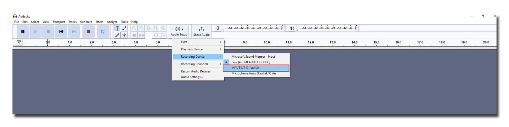The height and width of the screenshot is (127, 509).
Task: Click the Undo arrow icon
Action: 156,35
